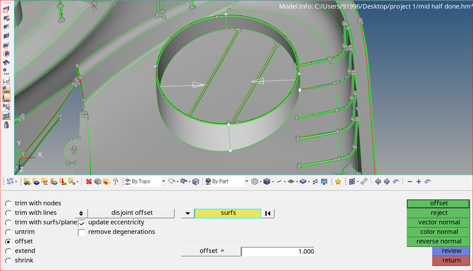Click the numbers 123 display icon

click(6, 71)
